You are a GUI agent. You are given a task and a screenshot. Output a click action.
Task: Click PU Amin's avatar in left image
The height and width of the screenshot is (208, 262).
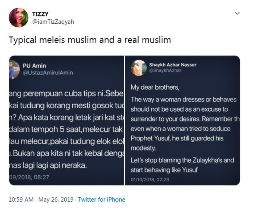tap(14, 69)
